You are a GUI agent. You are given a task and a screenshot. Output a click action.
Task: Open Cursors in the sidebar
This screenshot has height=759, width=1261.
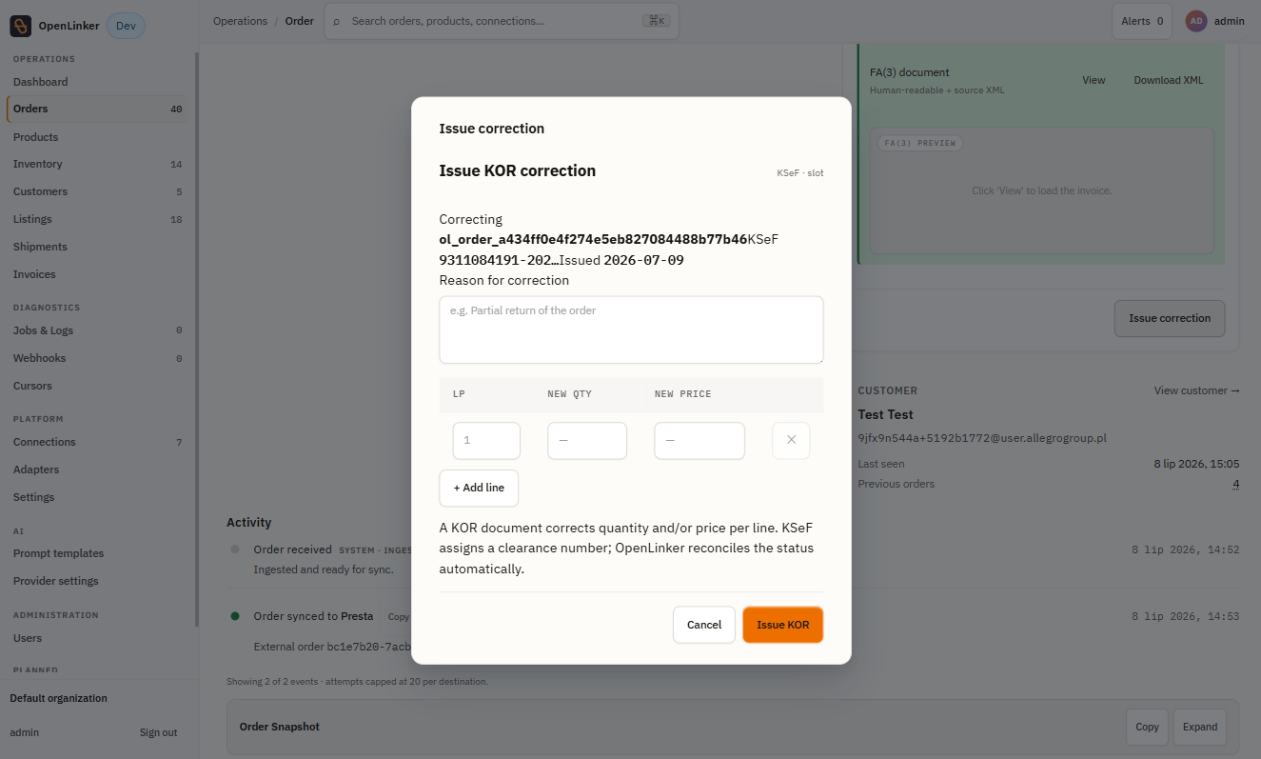97,386
